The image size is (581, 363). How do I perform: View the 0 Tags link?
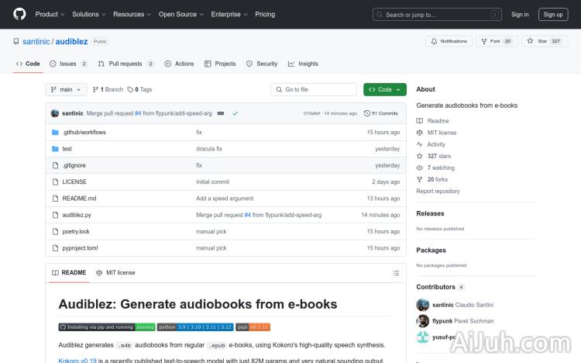[x=139, y=89]
